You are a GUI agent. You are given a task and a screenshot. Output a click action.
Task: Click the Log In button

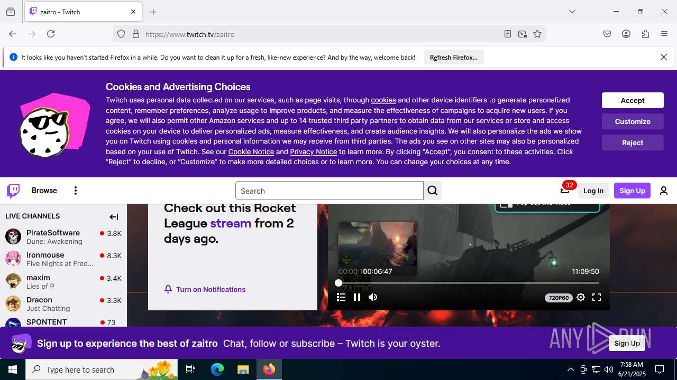click(x=593, y=191)
